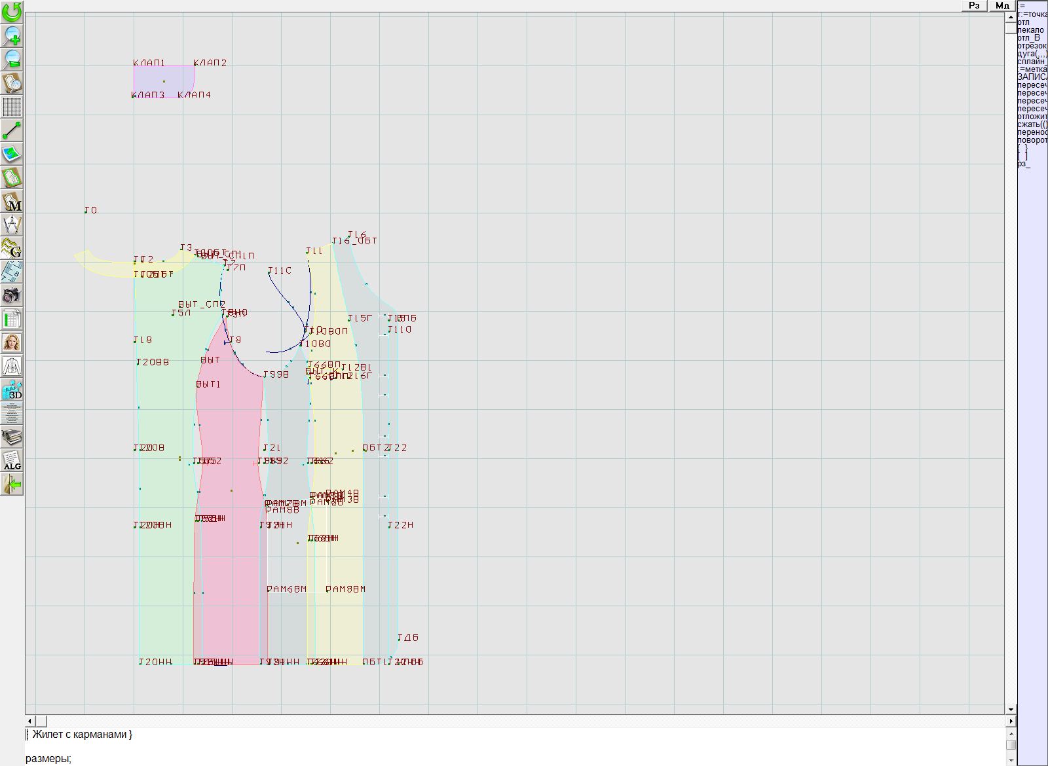Image resolution: width=1048 pixels, height=766 pixels.
Task: Click the jacket sketch icon
Action: [x=12, y=366]
